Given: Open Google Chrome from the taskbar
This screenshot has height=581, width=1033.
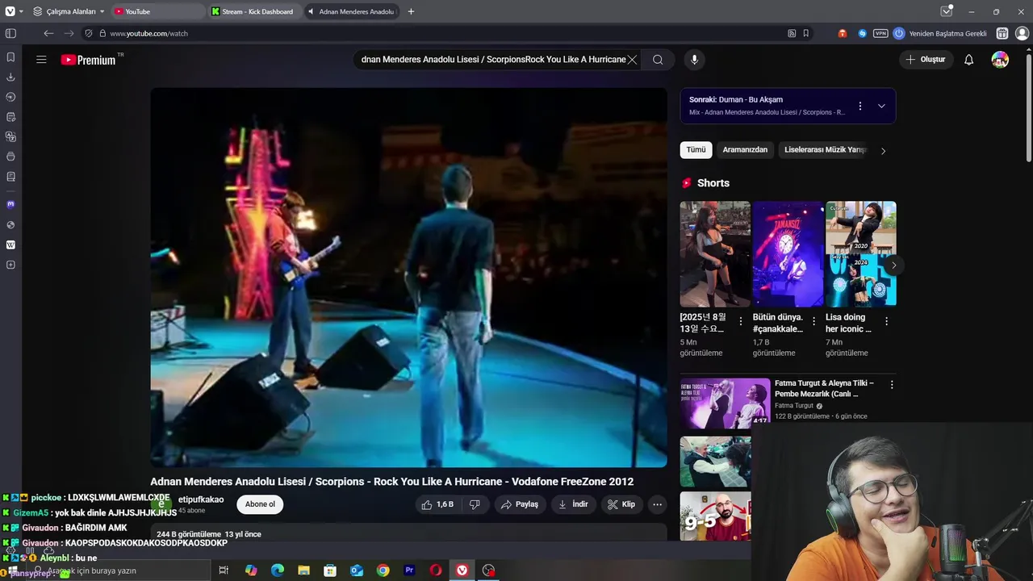Looking at the screenshot, I should coord(383,571).
